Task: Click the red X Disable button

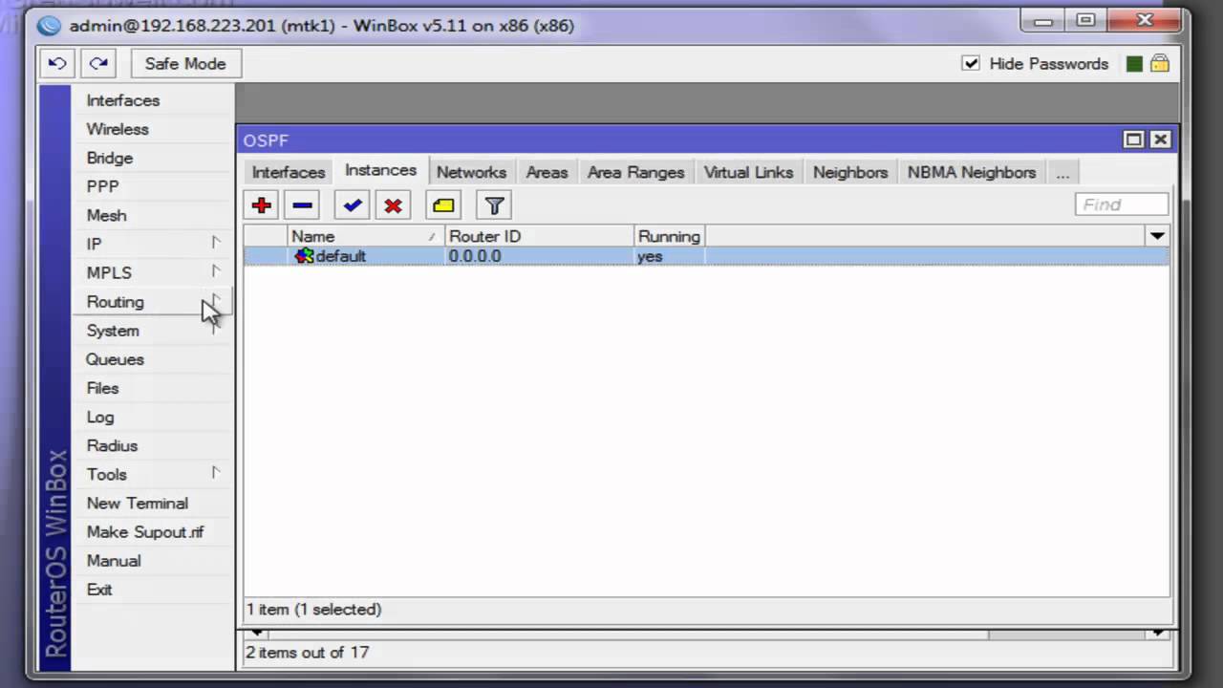Action: coord(393,205)
